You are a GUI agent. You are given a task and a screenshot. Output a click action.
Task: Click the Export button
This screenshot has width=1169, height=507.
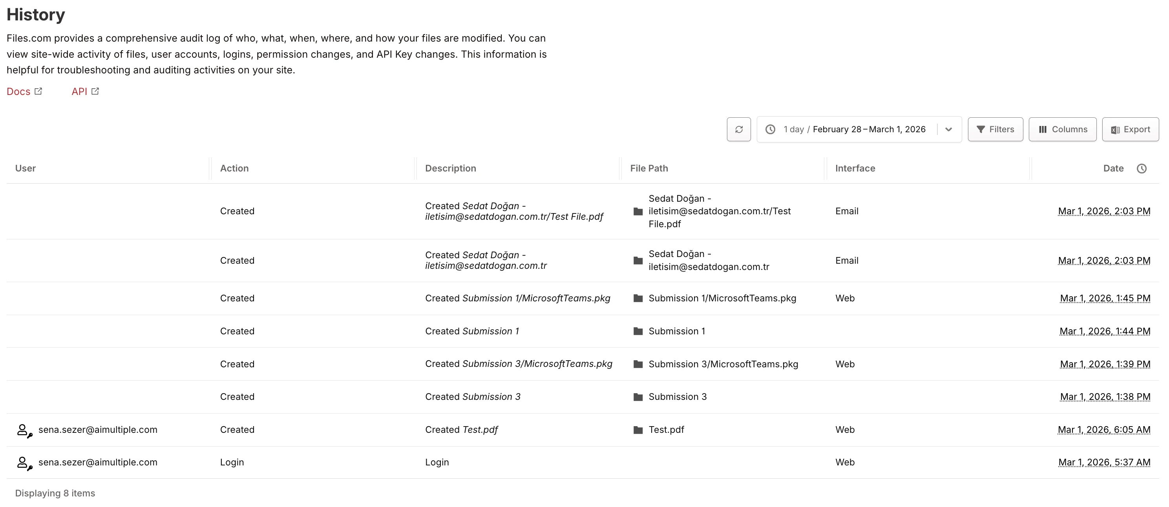(1130, 129)
